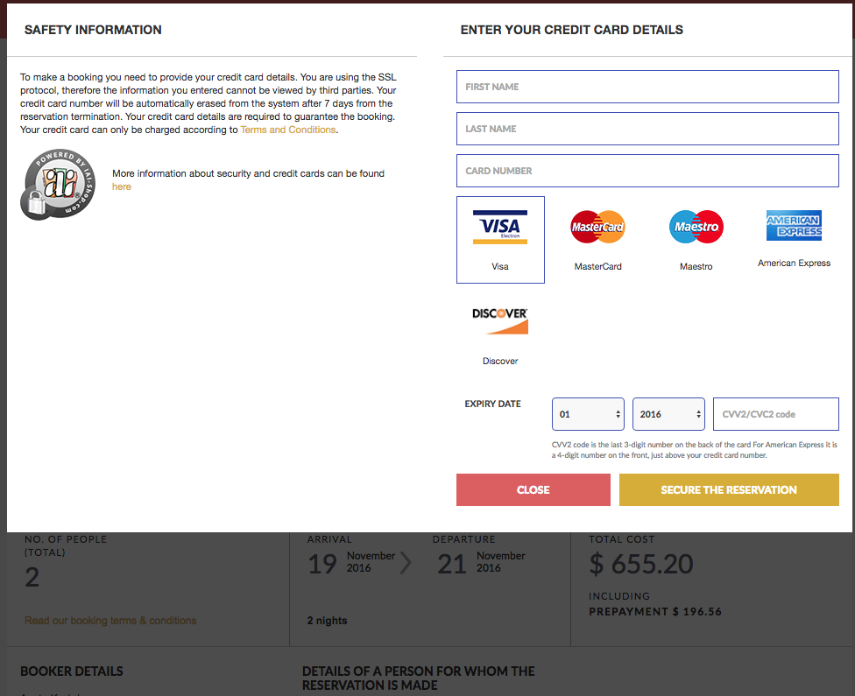Open 'Read our booking terms & conditions'
The height and width of the screenshot is (696, 855).
[x=110, y=620]
